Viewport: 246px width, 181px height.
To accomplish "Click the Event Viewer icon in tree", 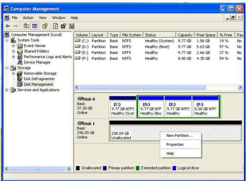I will [20, 46].
